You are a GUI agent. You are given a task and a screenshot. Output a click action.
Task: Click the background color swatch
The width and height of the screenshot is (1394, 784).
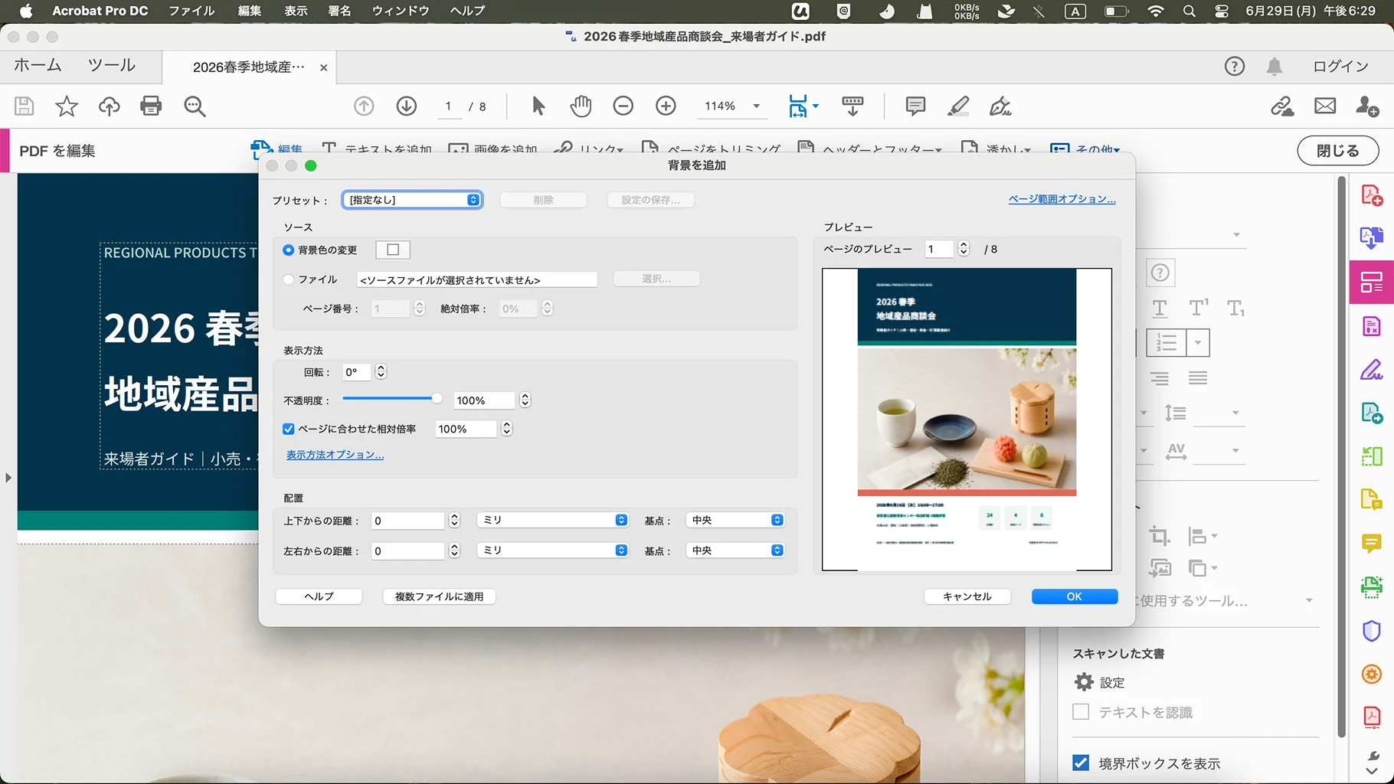point(393,250)
